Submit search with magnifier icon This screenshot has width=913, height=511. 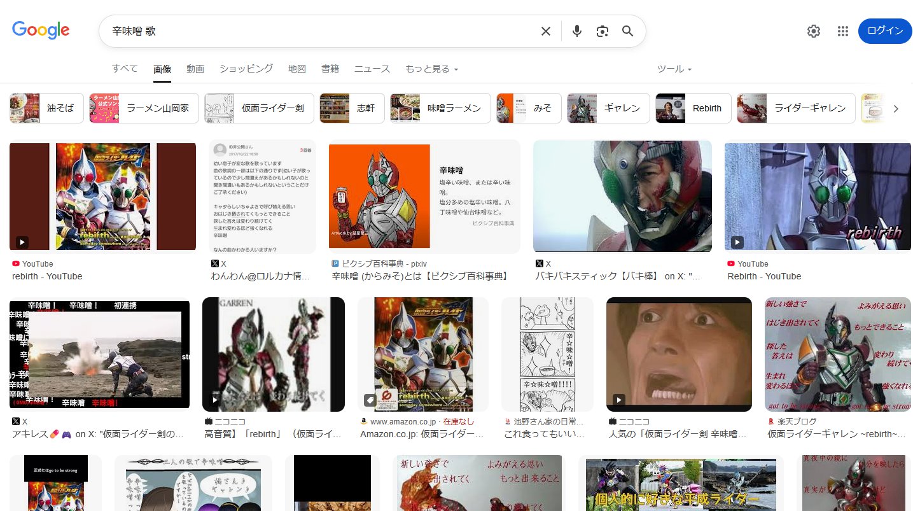(628, 31)
